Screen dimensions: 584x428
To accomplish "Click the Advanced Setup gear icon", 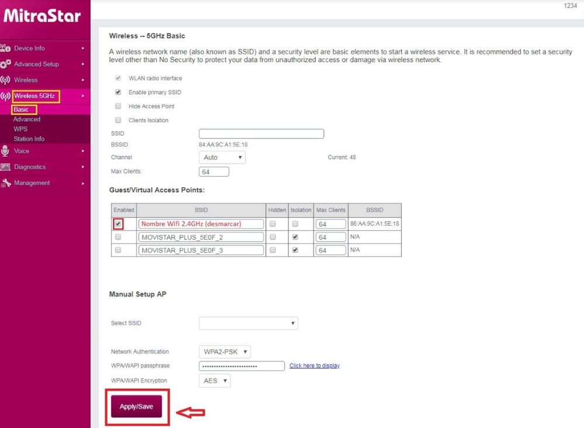I will pos(5,64).
